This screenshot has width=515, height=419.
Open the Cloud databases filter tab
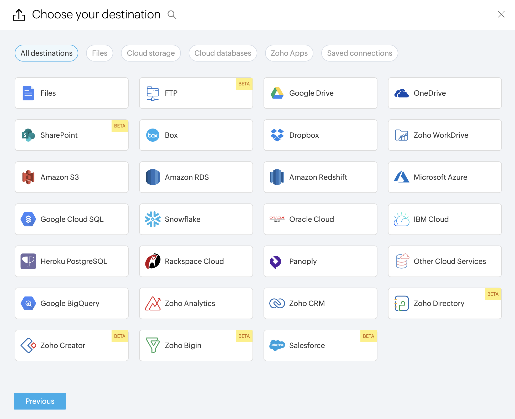click(x=223, y=53)
